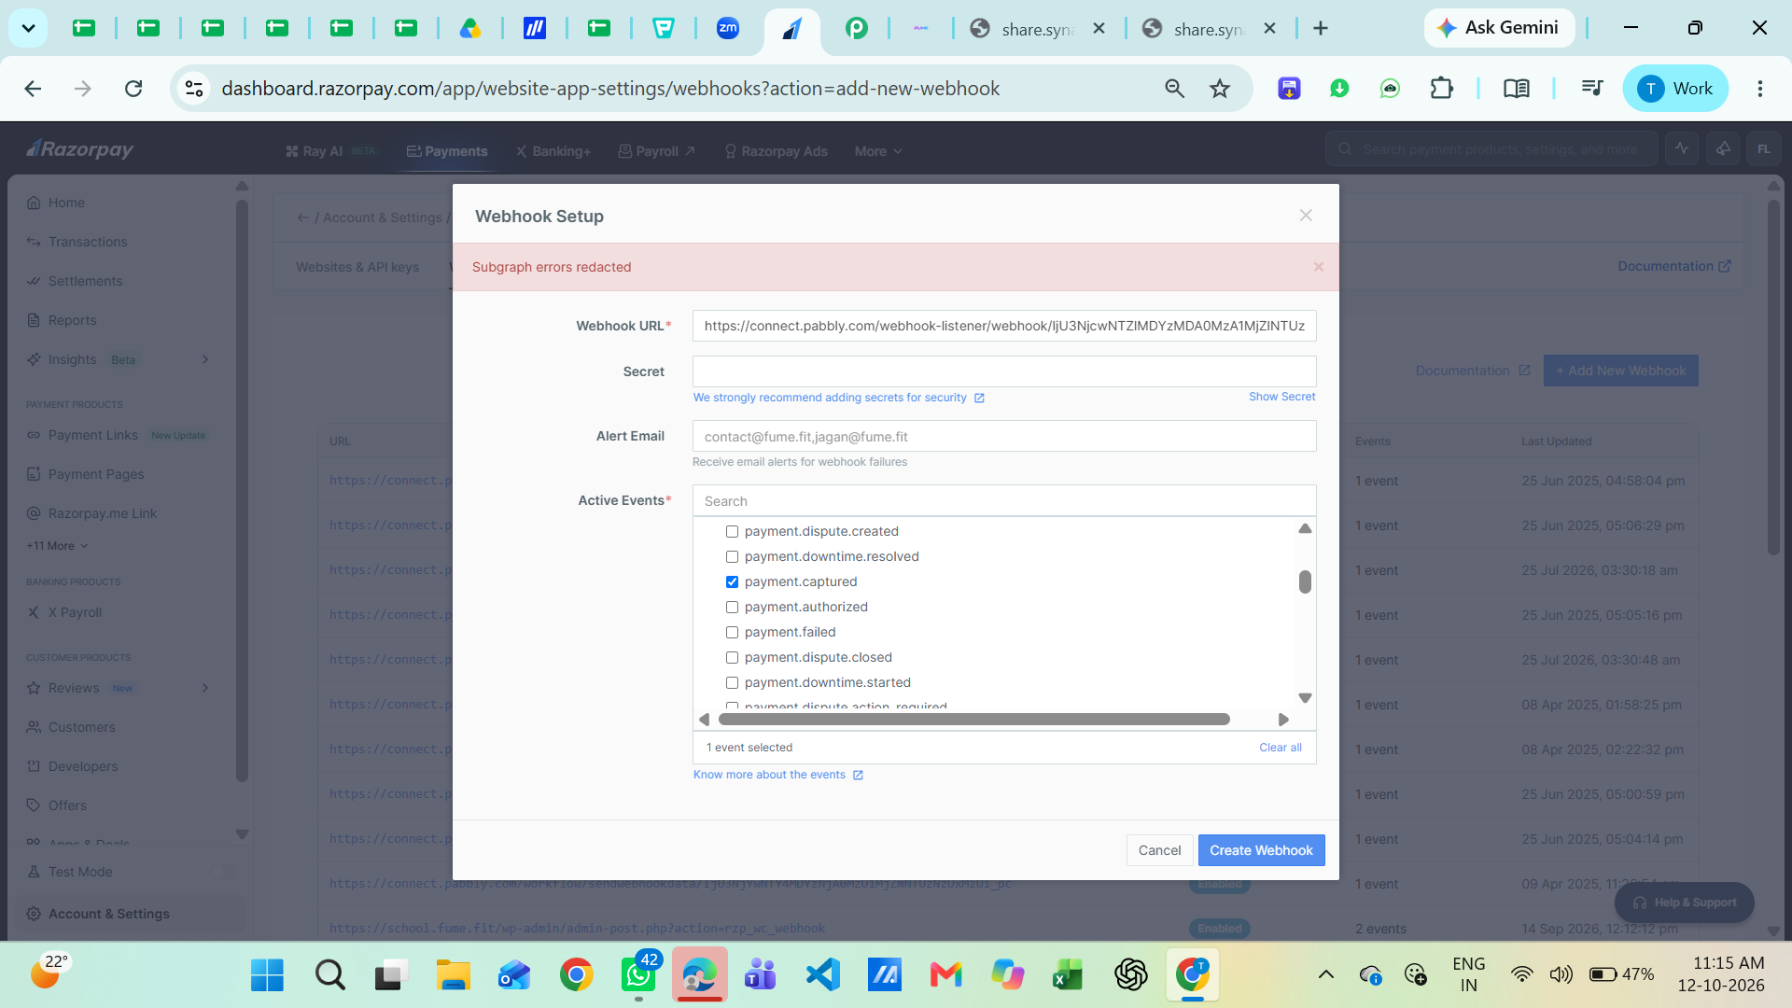The image size is (1792, 1008).
Task: Open Ray AI tab
Action: tap(330, 151)
